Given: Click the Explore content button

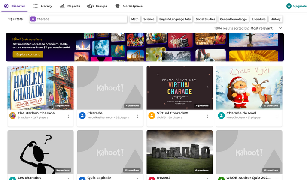Looking at the screenshot, I should [28, 54].
